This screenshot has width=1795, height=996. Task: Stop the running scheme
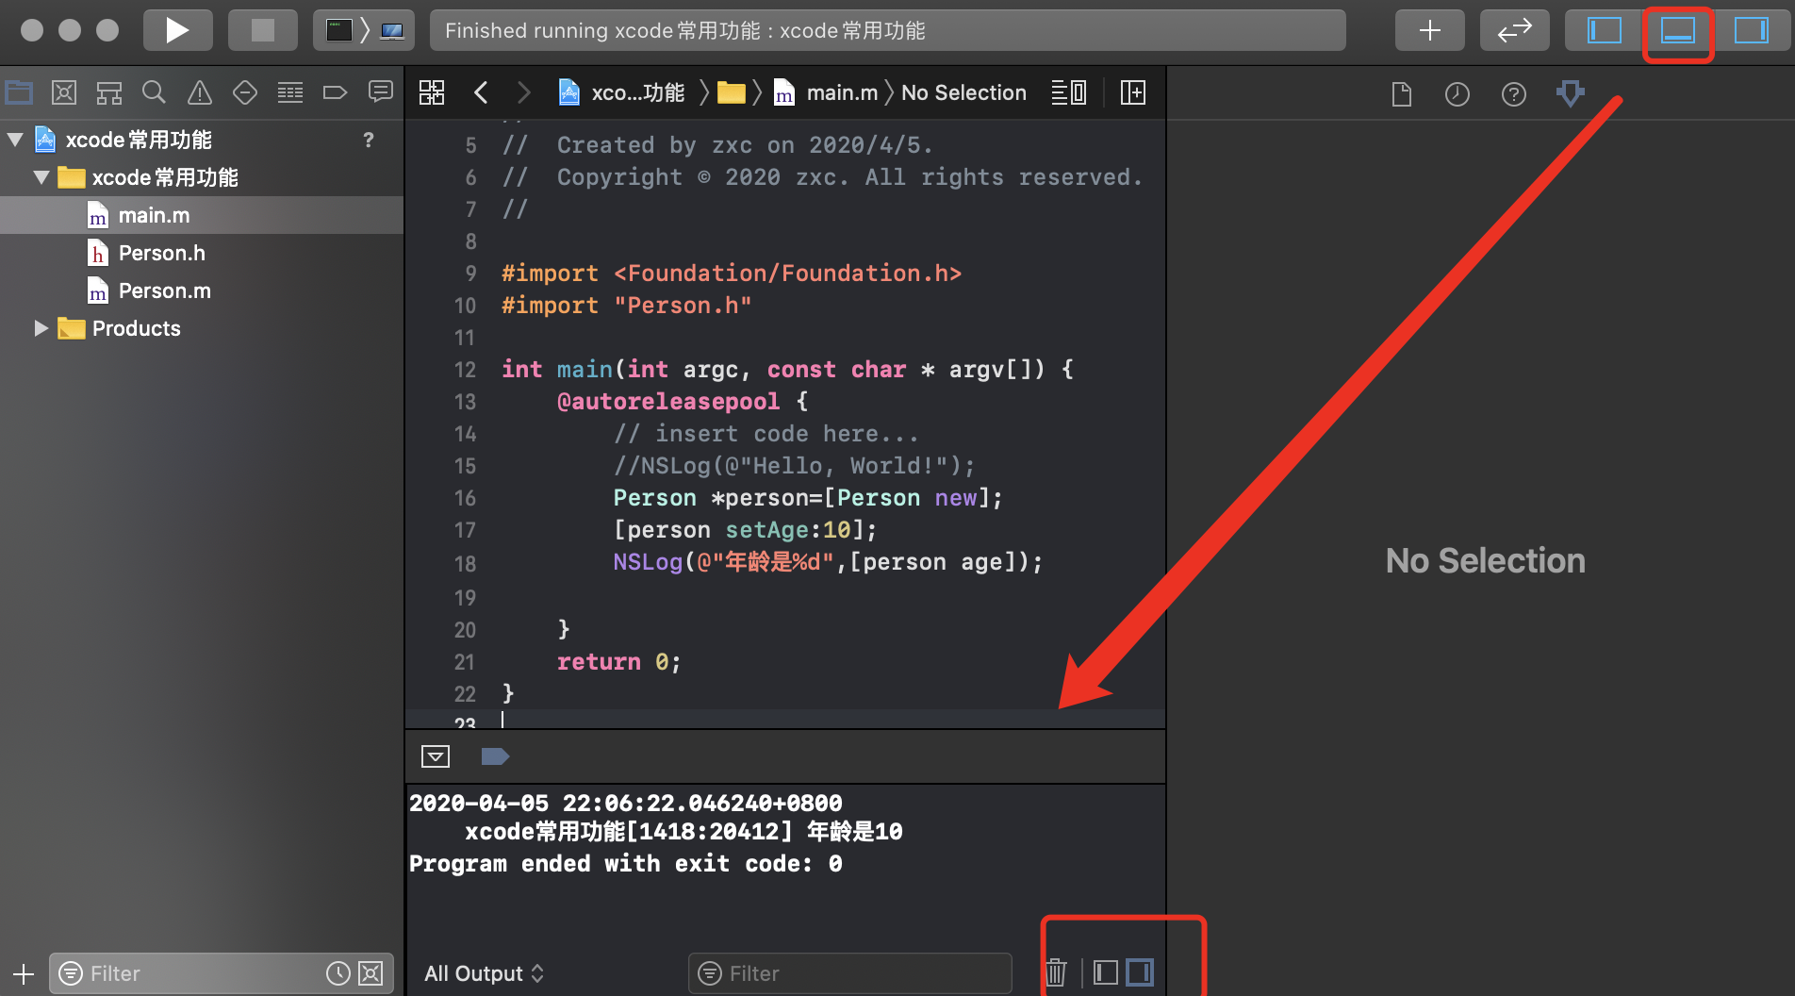coord(263,30)
